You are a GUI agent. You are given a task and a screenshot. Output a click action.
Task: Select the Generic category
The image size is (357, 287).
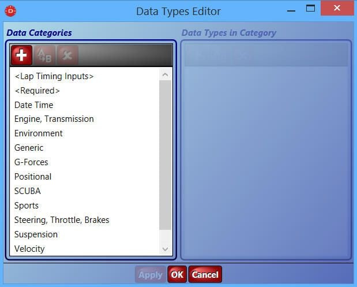pos(85,148)
